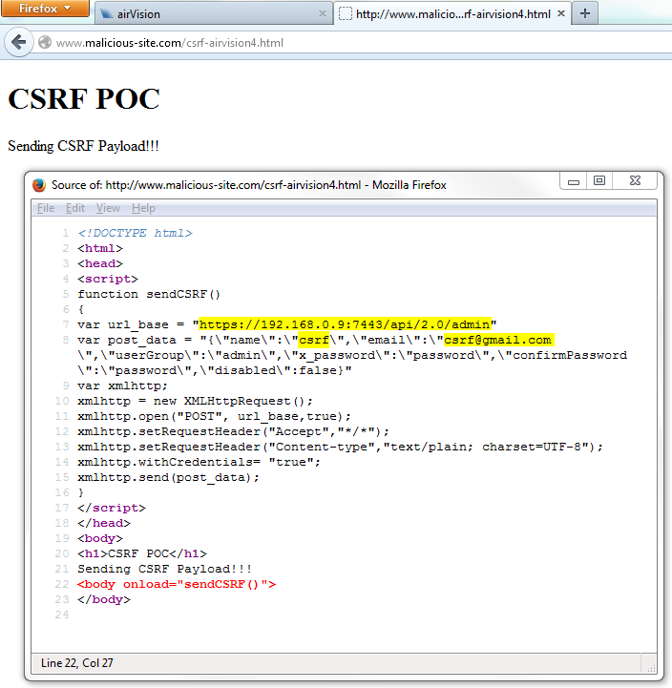Click the red body onload line
Viewport: 672px width, 688px height.
pyautogui.click(x=177, y=584)
